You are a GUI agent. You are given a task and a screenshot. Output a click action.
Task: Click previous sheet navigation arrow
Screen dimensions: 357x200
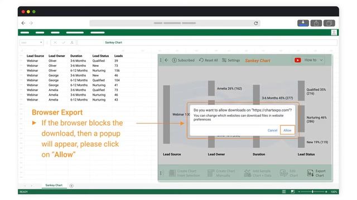pos(25,186)
